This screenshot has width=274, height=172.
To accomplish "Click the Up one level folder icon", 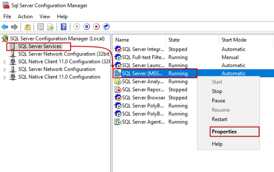I will (x=27, y=27).
